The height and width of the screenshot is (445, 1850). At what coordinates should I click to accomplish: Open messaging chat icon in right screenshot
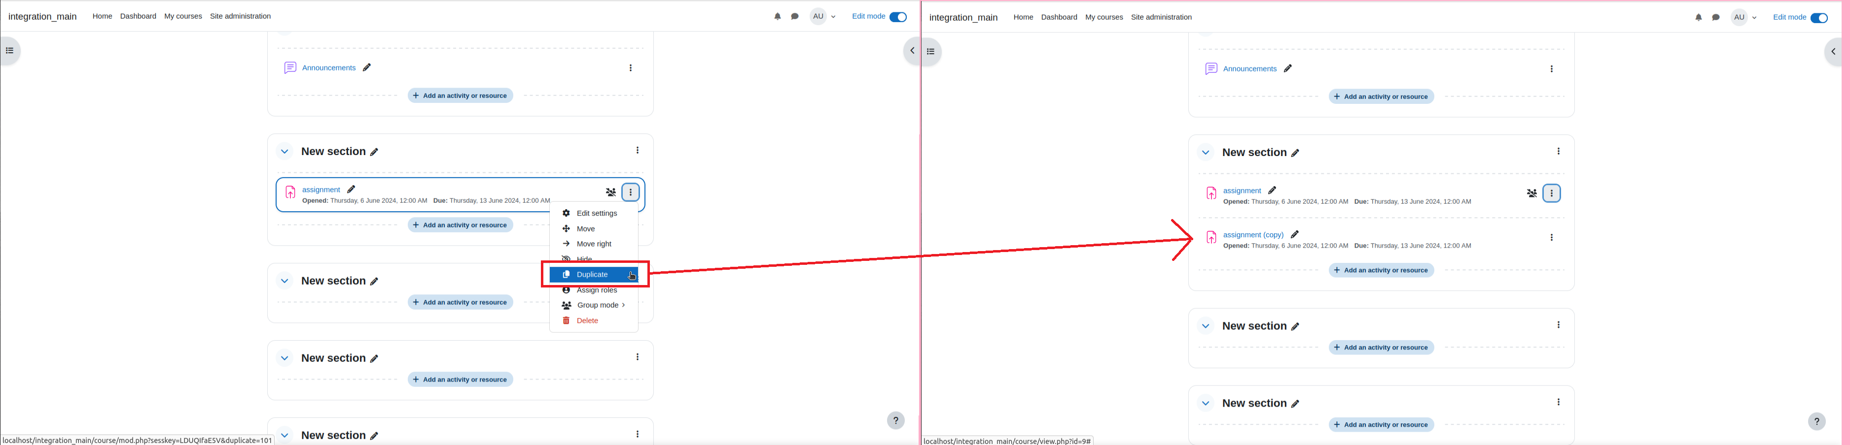coord(1716,17)
